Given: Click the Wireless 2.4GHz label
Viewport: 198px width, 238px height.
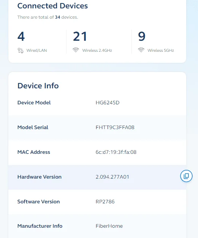Looking at the screenshot, I should point(97,50).
